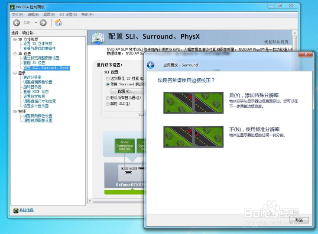The image size is (318, 234).
Task: Click bezel-corrected road preview thumbnail
Action: (x=194, y=103)
